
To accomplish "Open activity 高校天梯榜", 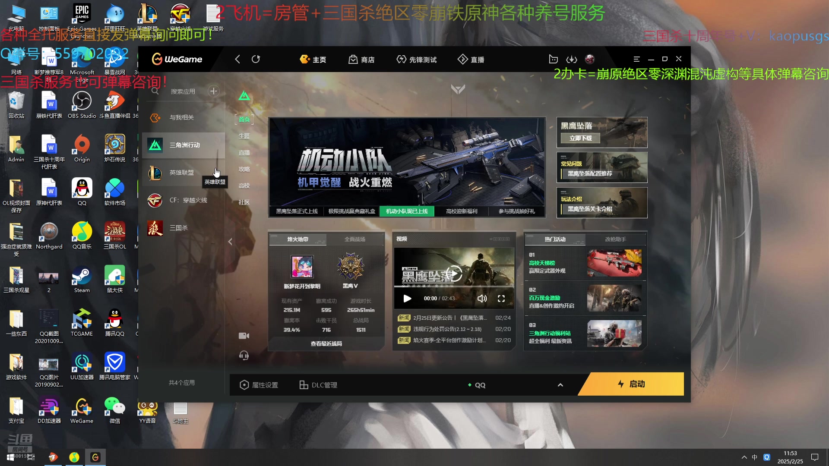I will tap(585, 263).
